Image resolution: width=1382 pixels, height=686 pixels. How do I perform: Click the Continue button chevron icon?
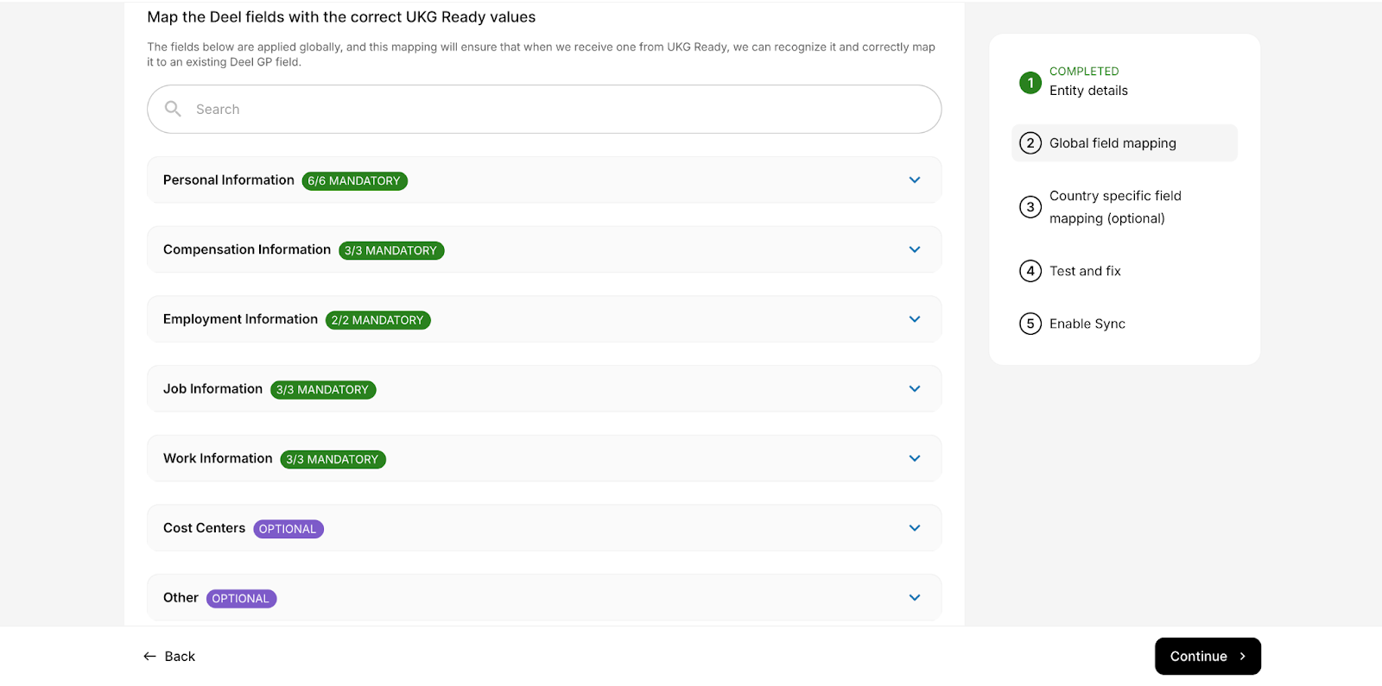[1242, 657]
